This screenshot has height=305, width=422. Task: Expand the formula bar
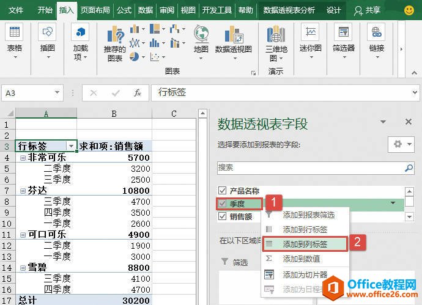pos(415,92)
